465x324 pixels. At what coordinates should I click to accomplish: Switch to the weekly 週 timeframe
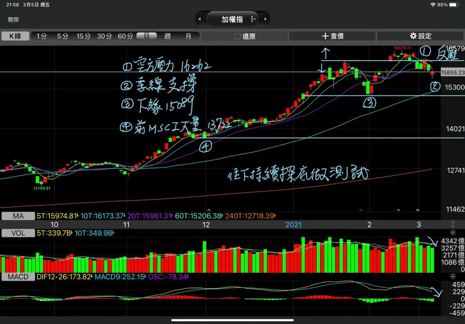pos(167,36)
